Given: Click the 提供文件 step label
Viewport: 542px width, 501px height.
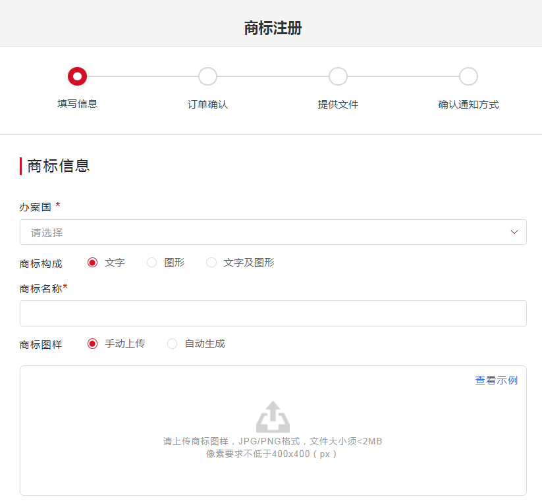Looking at the screenshot, I should point(338,104).
